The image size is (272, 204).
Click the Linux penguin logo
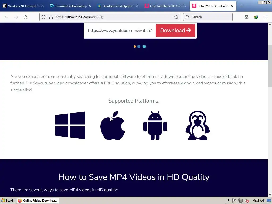click(x=198, y=125)
